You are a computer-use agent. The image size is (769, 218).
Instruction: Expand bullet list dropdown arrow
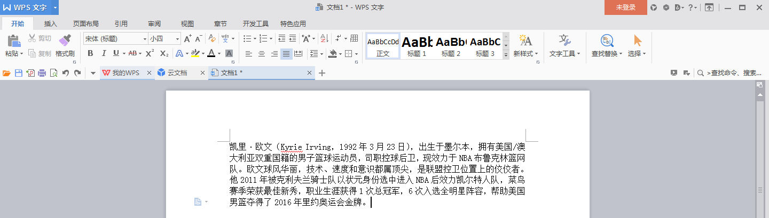point(255,39)
